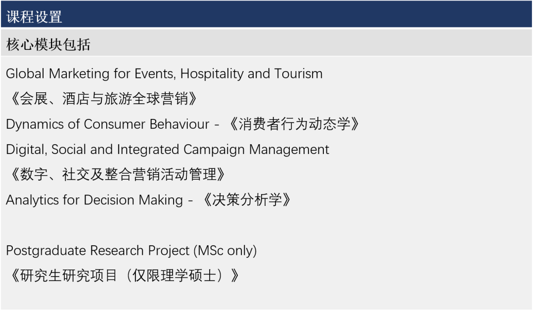
Task: Select the 核心模块包括 subheading
Action: click(48, 45)
